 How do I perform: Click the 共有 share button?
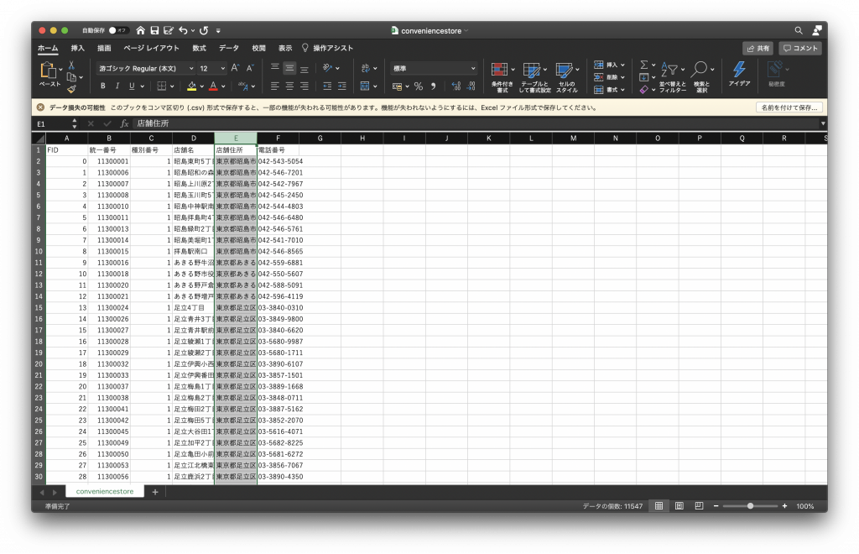[x=757, y=48]
